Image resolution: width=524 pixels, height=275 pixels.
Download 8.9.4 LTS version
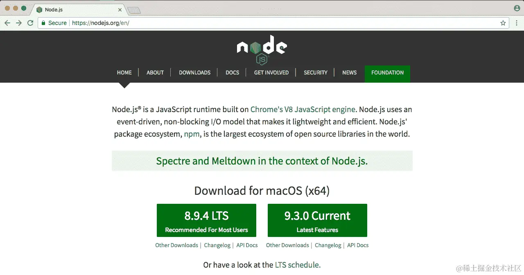click(206, 220)
